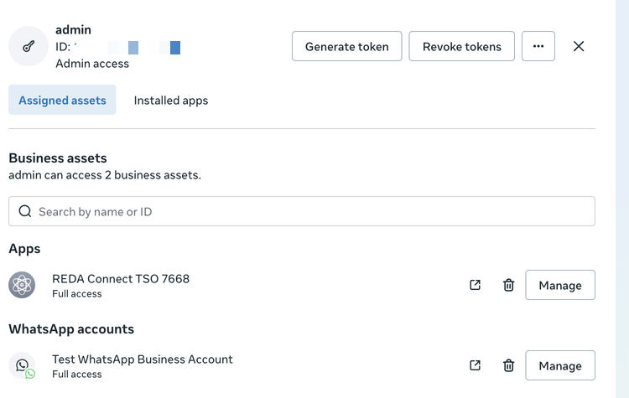This screenshot has height=398, width=629.
Task: Click the search magnifier icon
Action: pyautogui.click(x=25, y=211)
